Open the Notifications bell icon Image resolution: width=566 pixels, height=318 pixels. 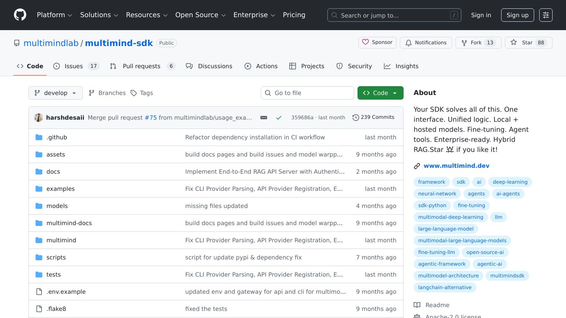click(x=408, y=42)
